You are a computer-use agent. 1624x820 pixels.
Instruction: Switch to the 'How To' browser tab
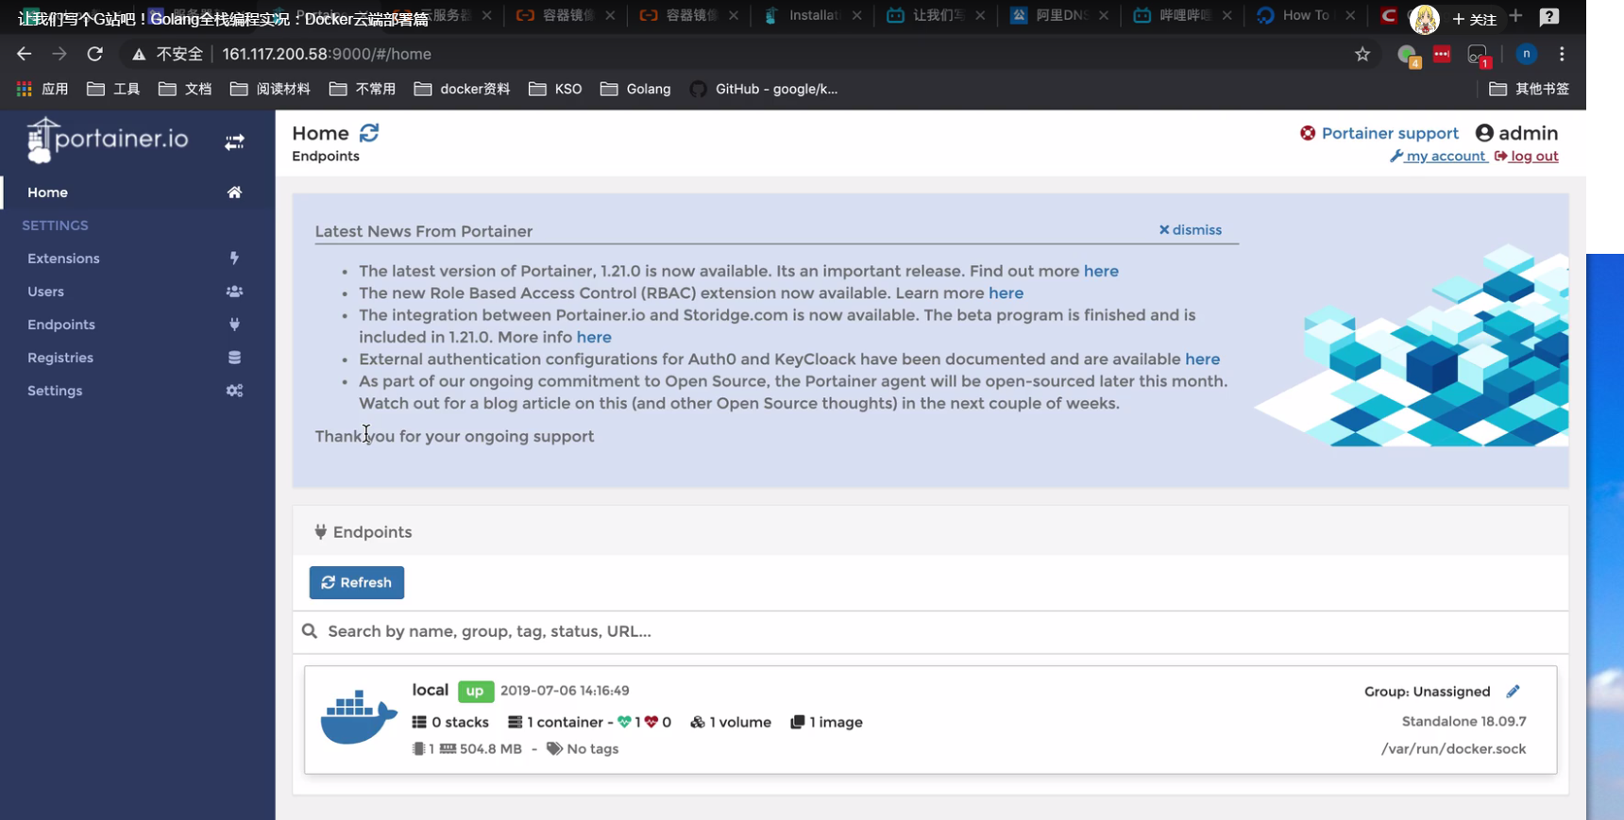pyautogui.click(x=1304, y=16)
